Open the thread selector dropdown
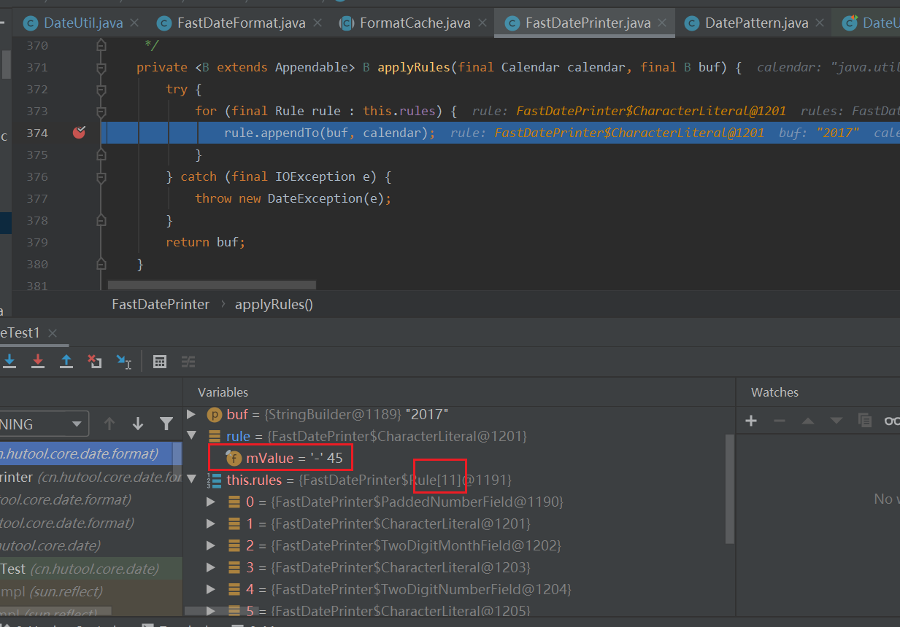Screen dimensions: 900x627 pyautogui.click(x=44, y=424)
